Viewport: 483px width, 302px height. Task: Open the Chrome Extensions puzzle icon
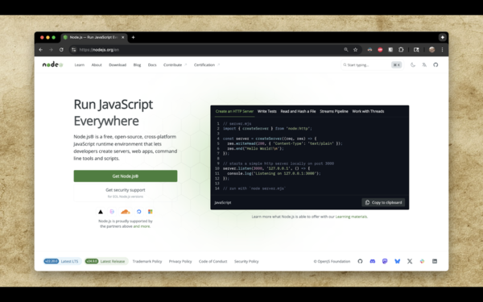coord(401,50)
